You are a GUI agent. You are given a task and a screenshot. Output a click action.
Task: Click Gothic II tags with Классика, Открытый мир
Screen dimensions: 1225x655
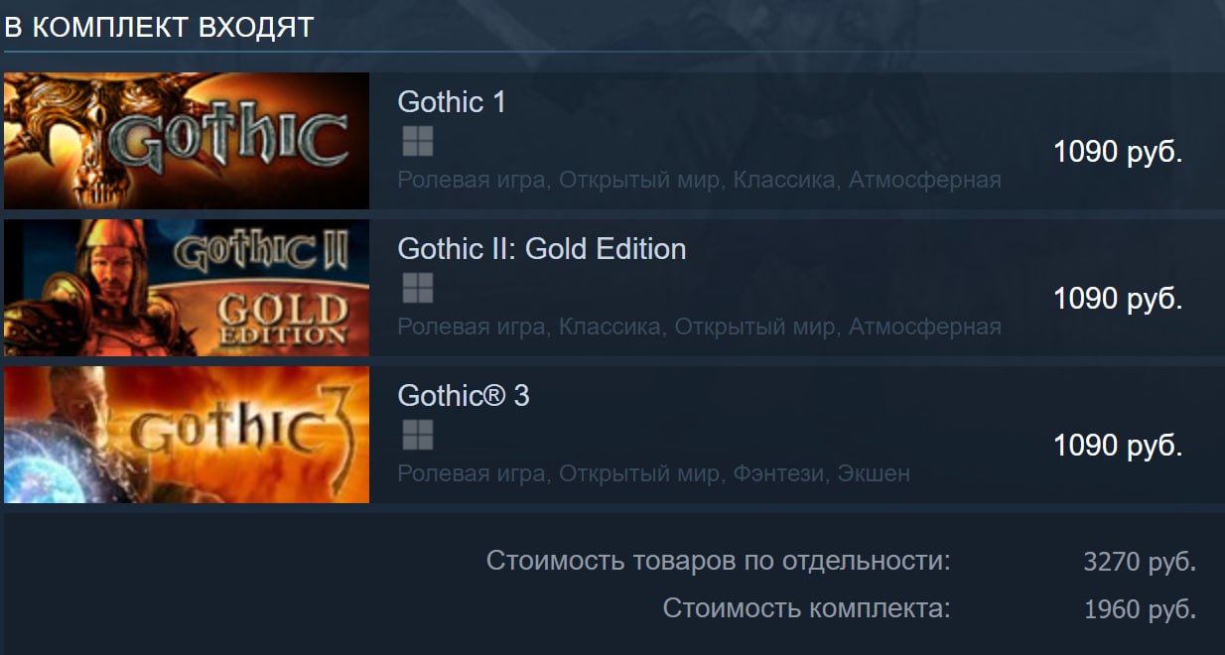coord(699,327)
